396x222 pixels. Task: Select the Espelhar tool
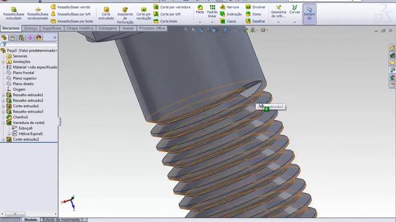[256, 21]
